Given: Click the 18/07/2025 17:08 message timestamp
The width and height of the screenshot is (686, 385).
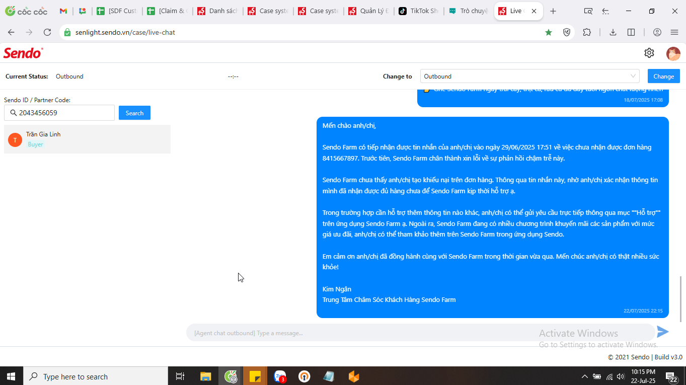Looking at the screenshot, I should [643, 100].
